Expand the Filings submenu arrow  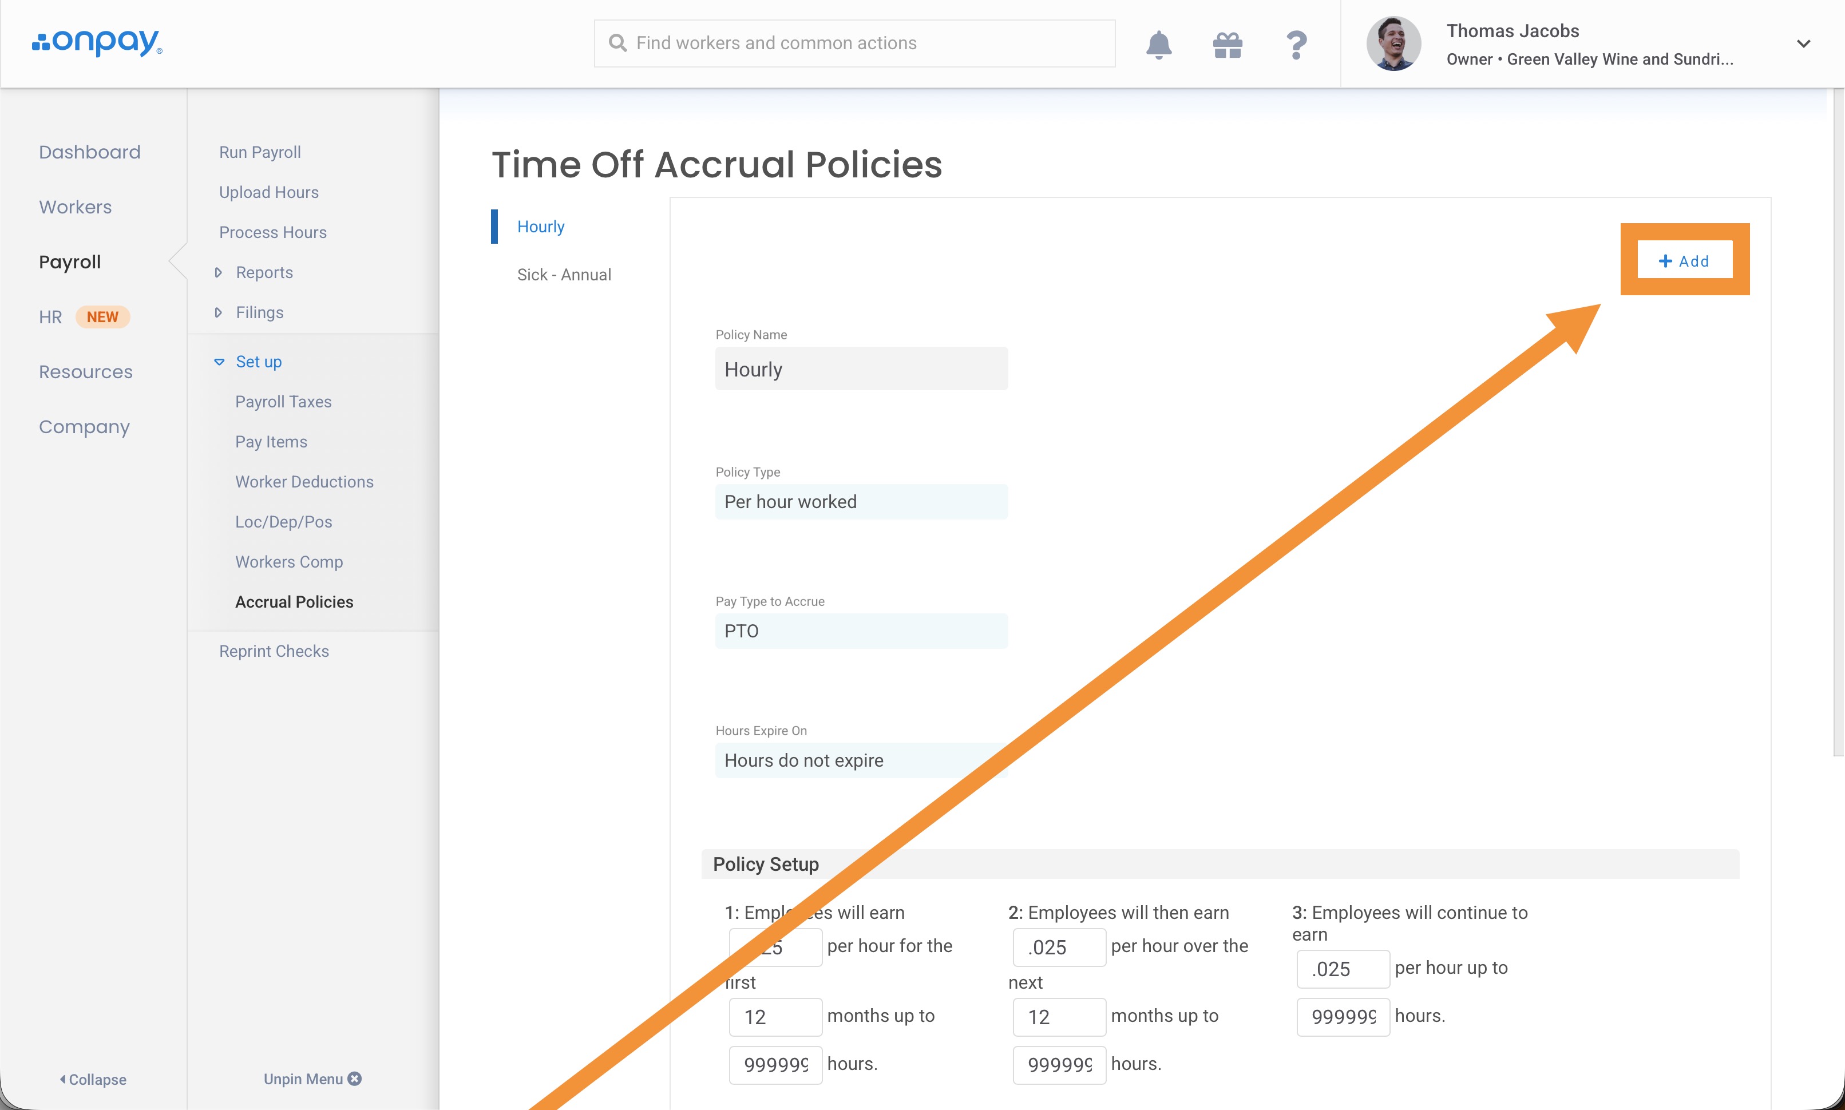point(219,312)
